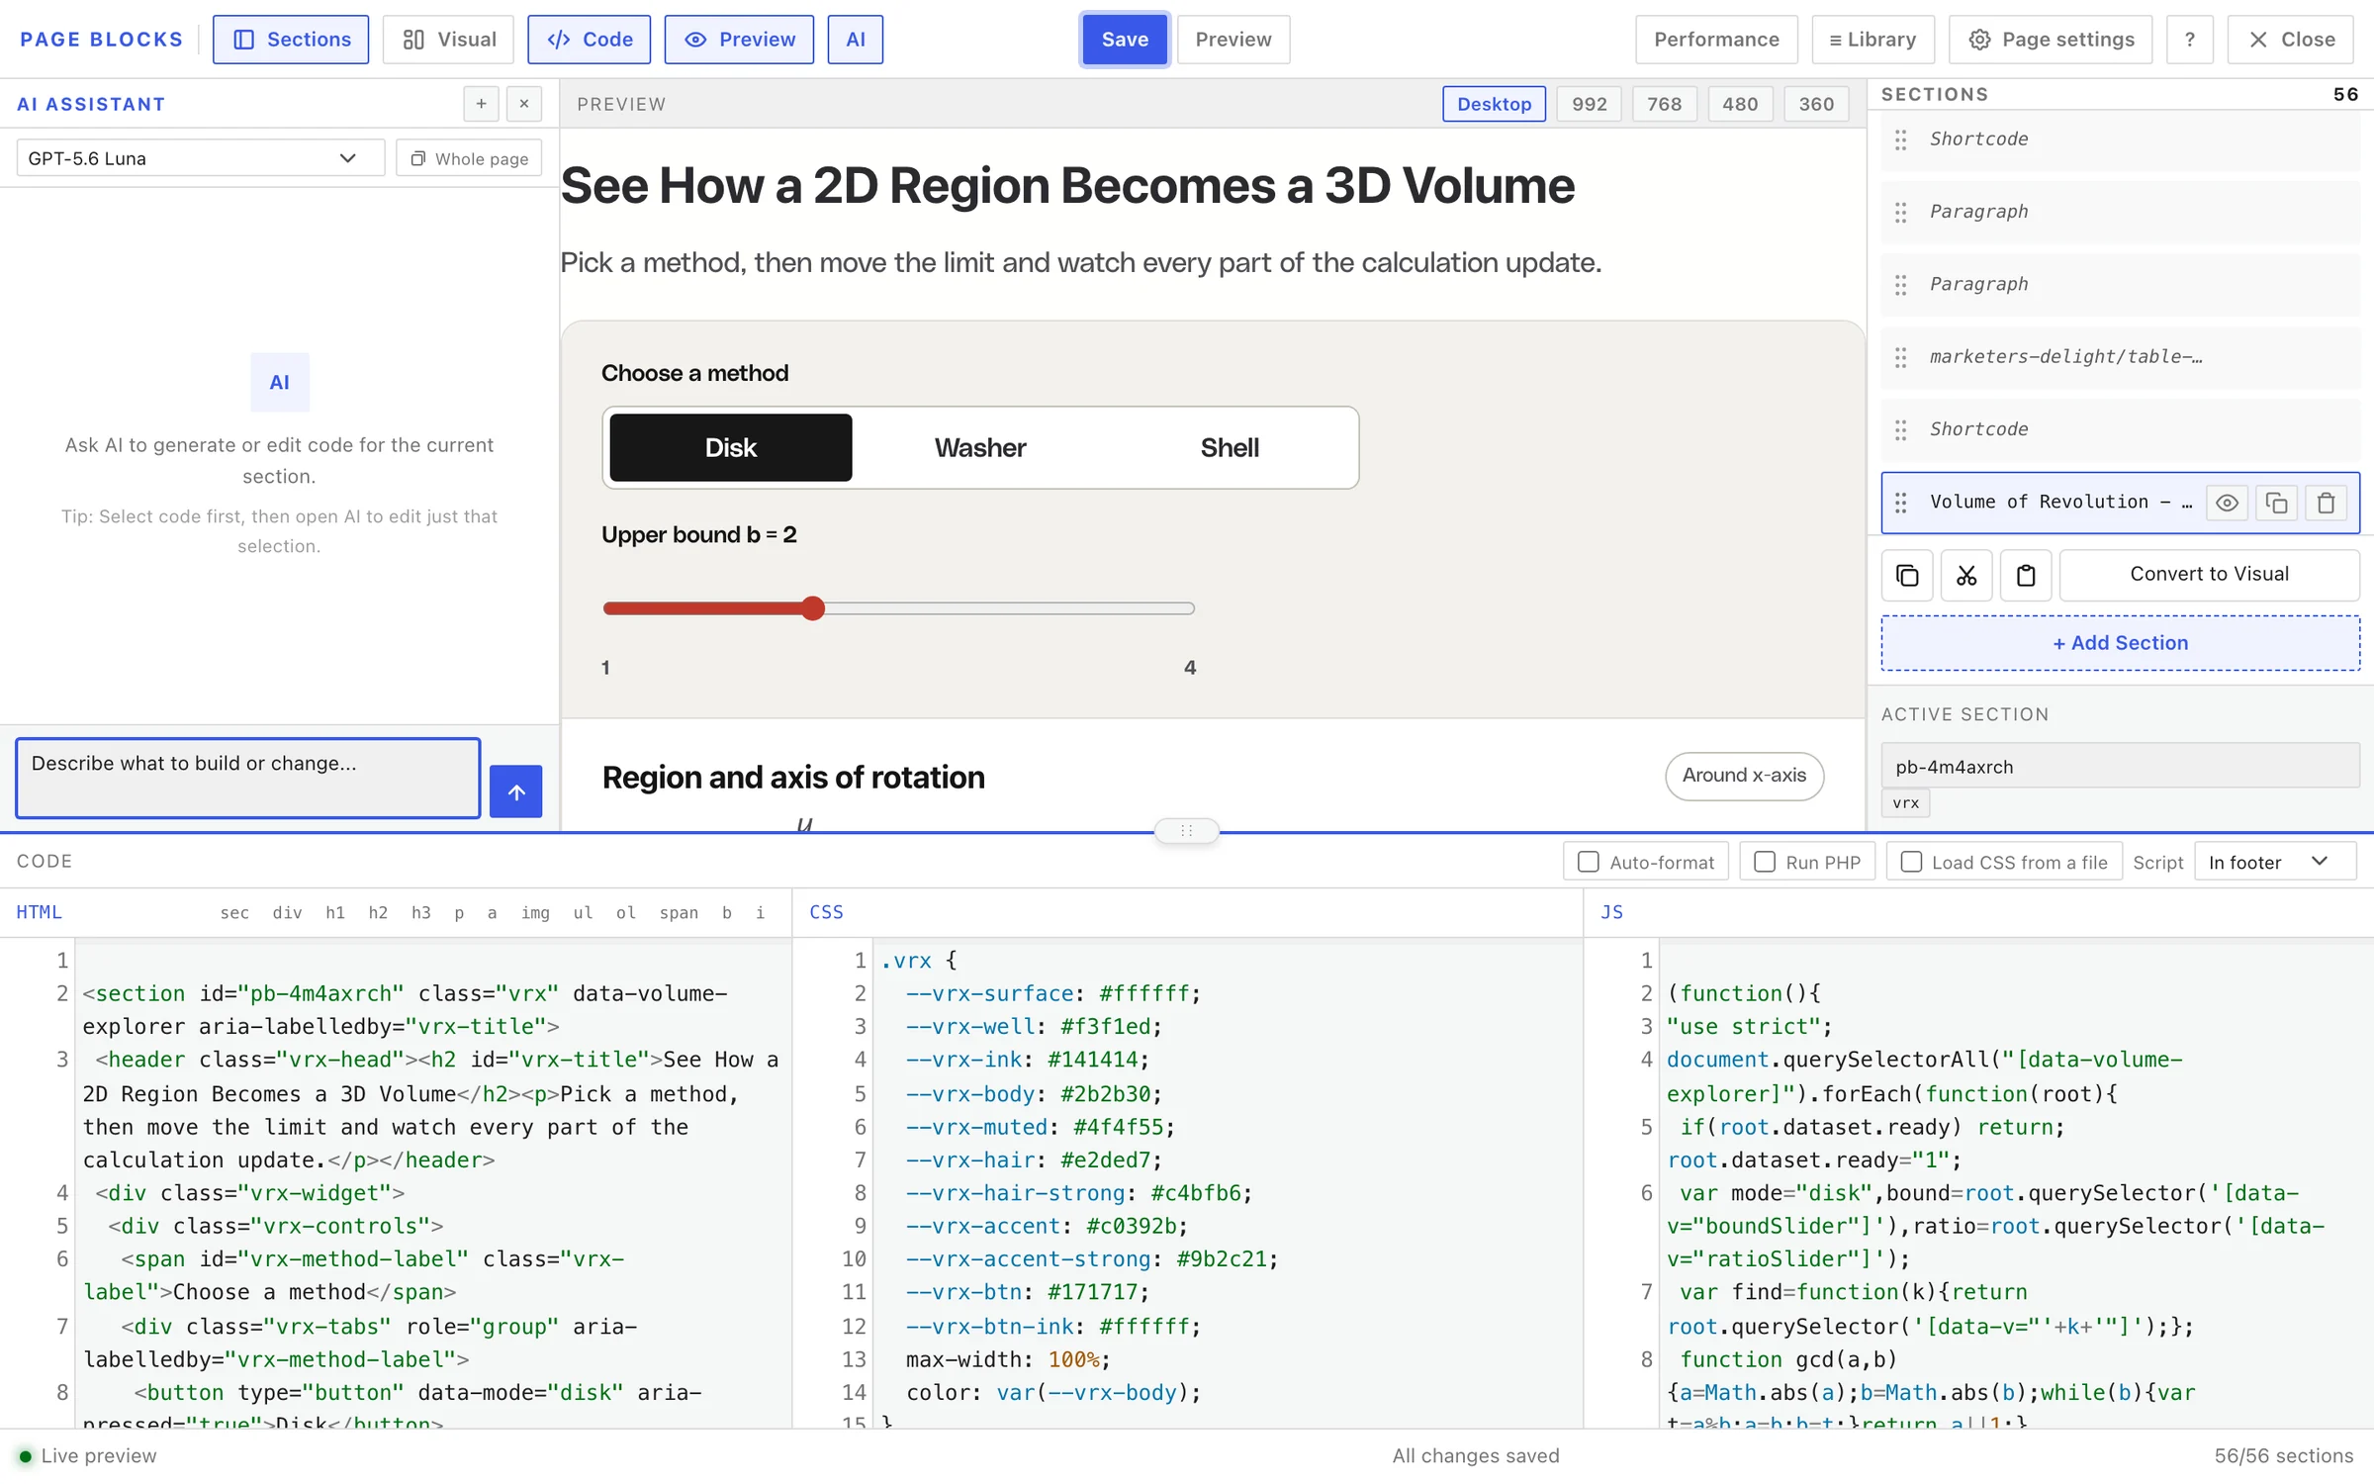Image resolution: width=2374 pixels, height=1484 pixels.
Task: Open Page settings gear button
Action: coord(2051,40)
